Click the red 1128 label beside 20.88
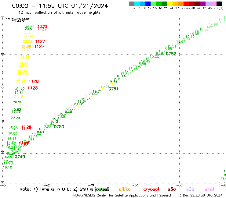The height and width of the screenshot is (198, 226). pos(33,88)
